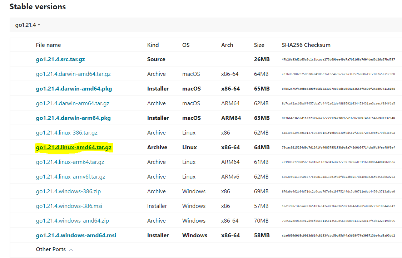Download go1.21.4.windows-amd64.zip archive
The height and width of the screenshot is (258, 402).
[x=72, y=221]
